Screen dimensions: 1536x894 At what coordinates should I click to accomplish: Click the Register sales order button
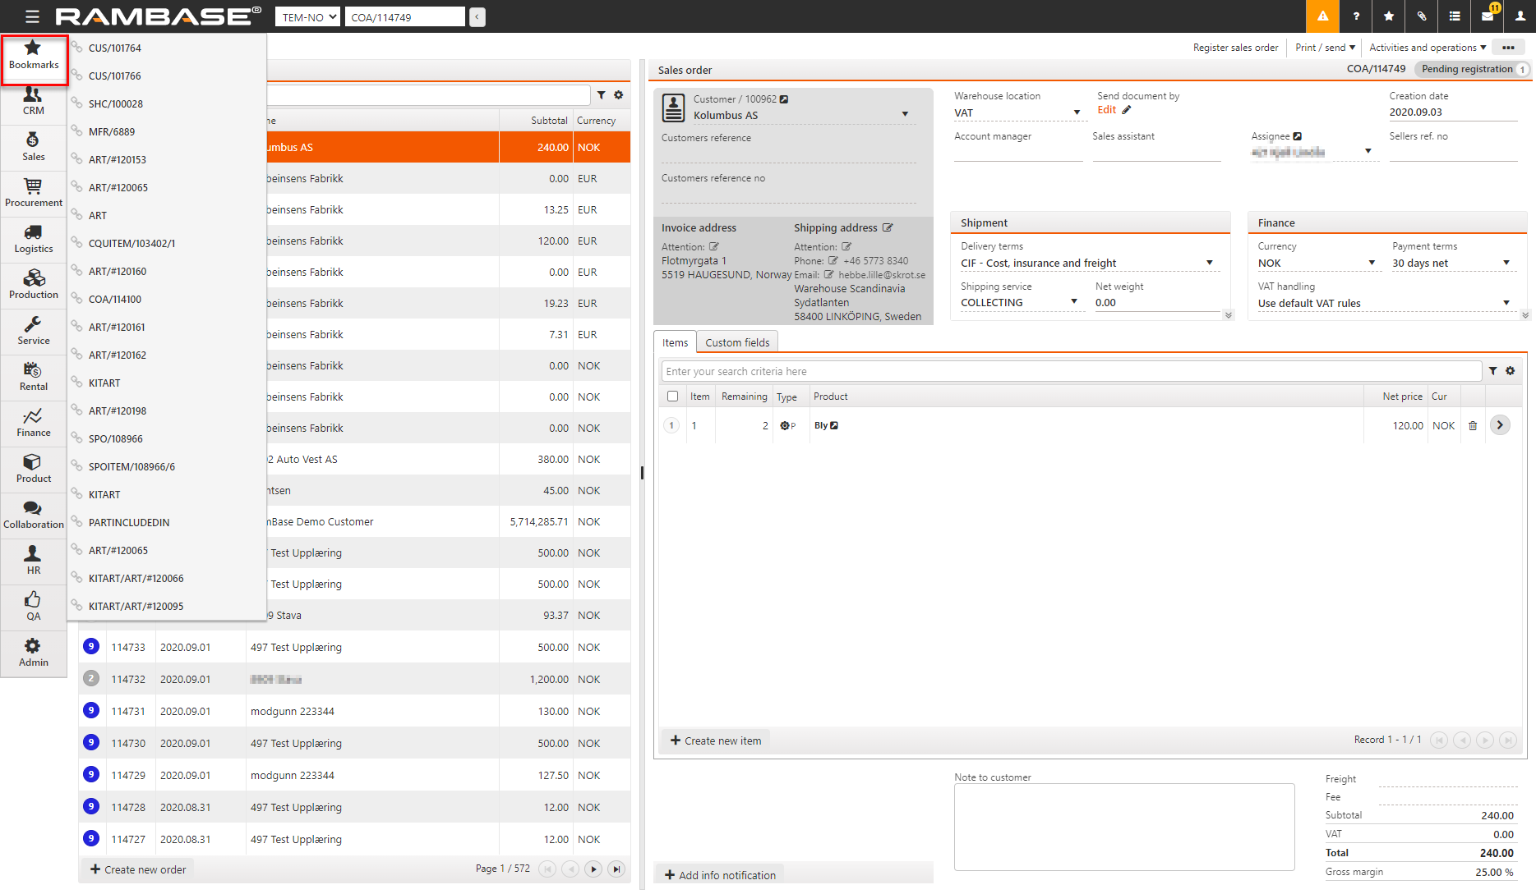pyautogui.click(x=1235, y=48)
